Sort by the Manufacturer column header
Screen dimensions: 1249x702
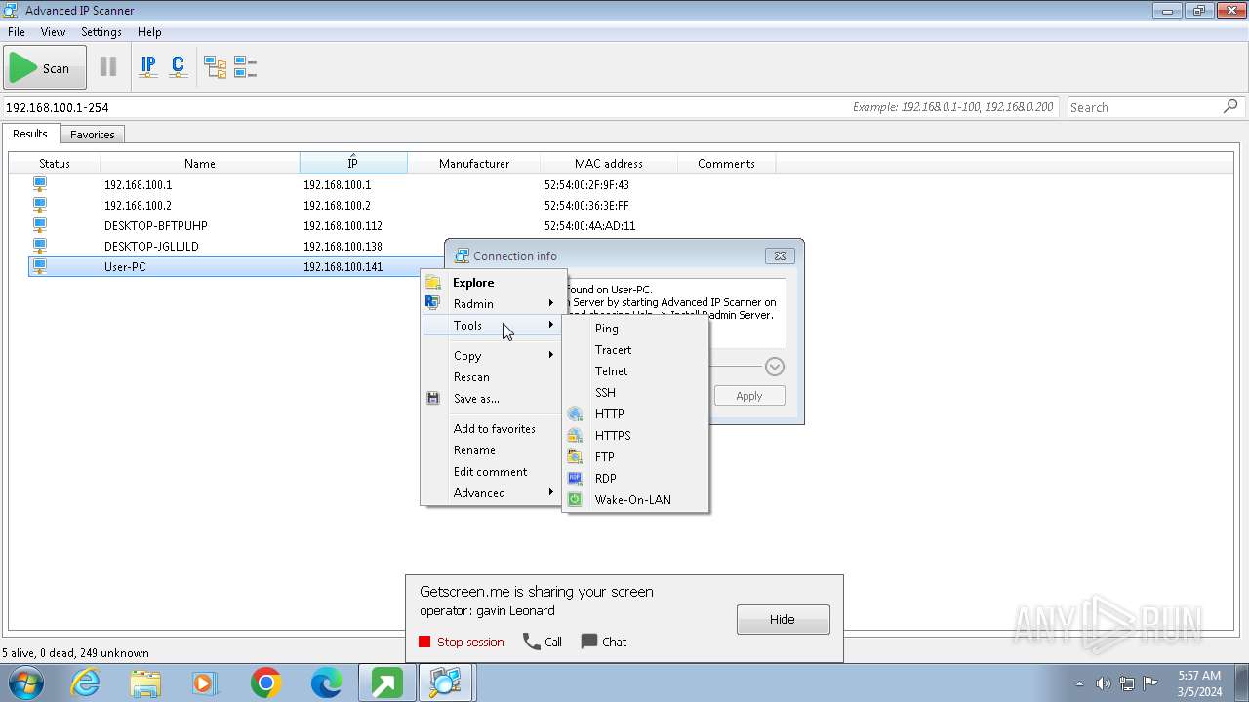[474, 163]
